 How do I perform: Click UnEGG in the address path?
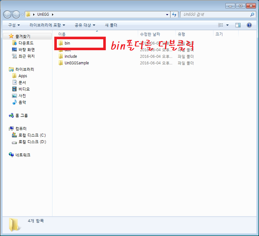point(43,14)
